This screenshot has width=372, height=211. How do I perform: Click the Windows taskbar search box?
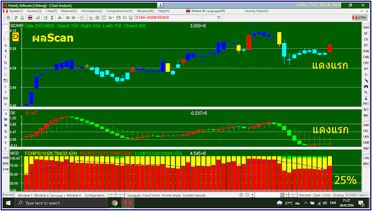pyautogui.click(x=60, y=203)
